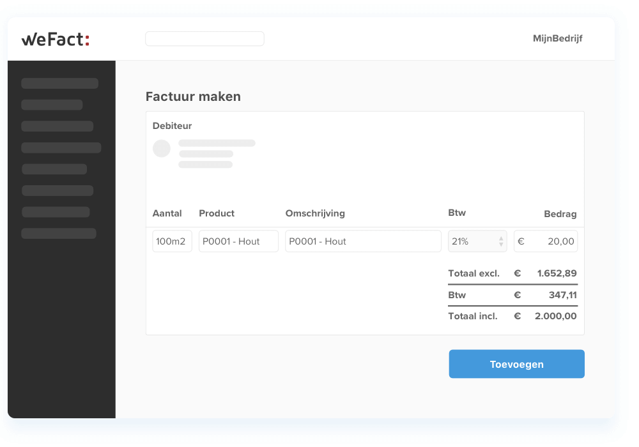Click the Btw total 347,11
Image resolution: width=639 pixels, height=447 pixels.
tap(562, 295)
